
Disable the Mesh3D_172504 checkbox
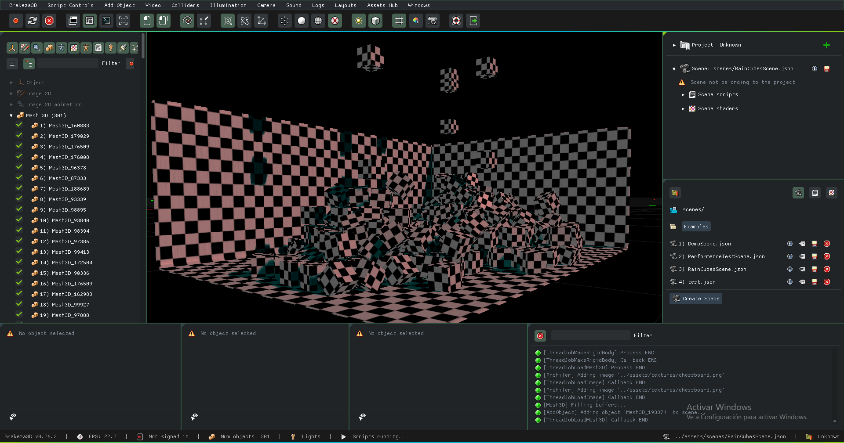[x=19, y=262]
